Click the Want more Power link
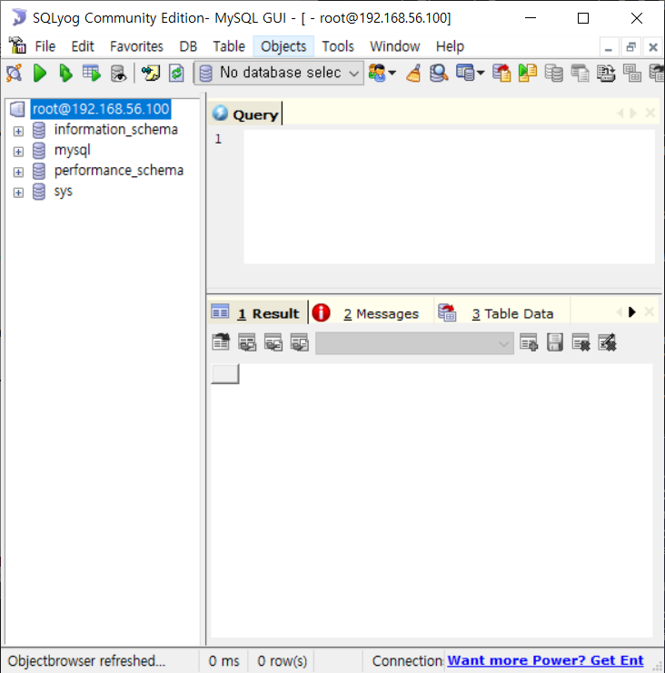This screenshot has width=665, height=673. [x=545, y=660]
